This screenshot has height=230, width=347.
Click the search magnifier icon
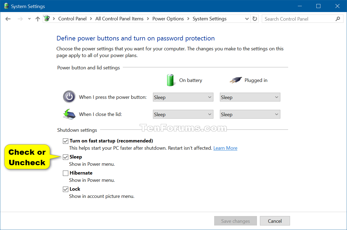(x=338, y=19)
